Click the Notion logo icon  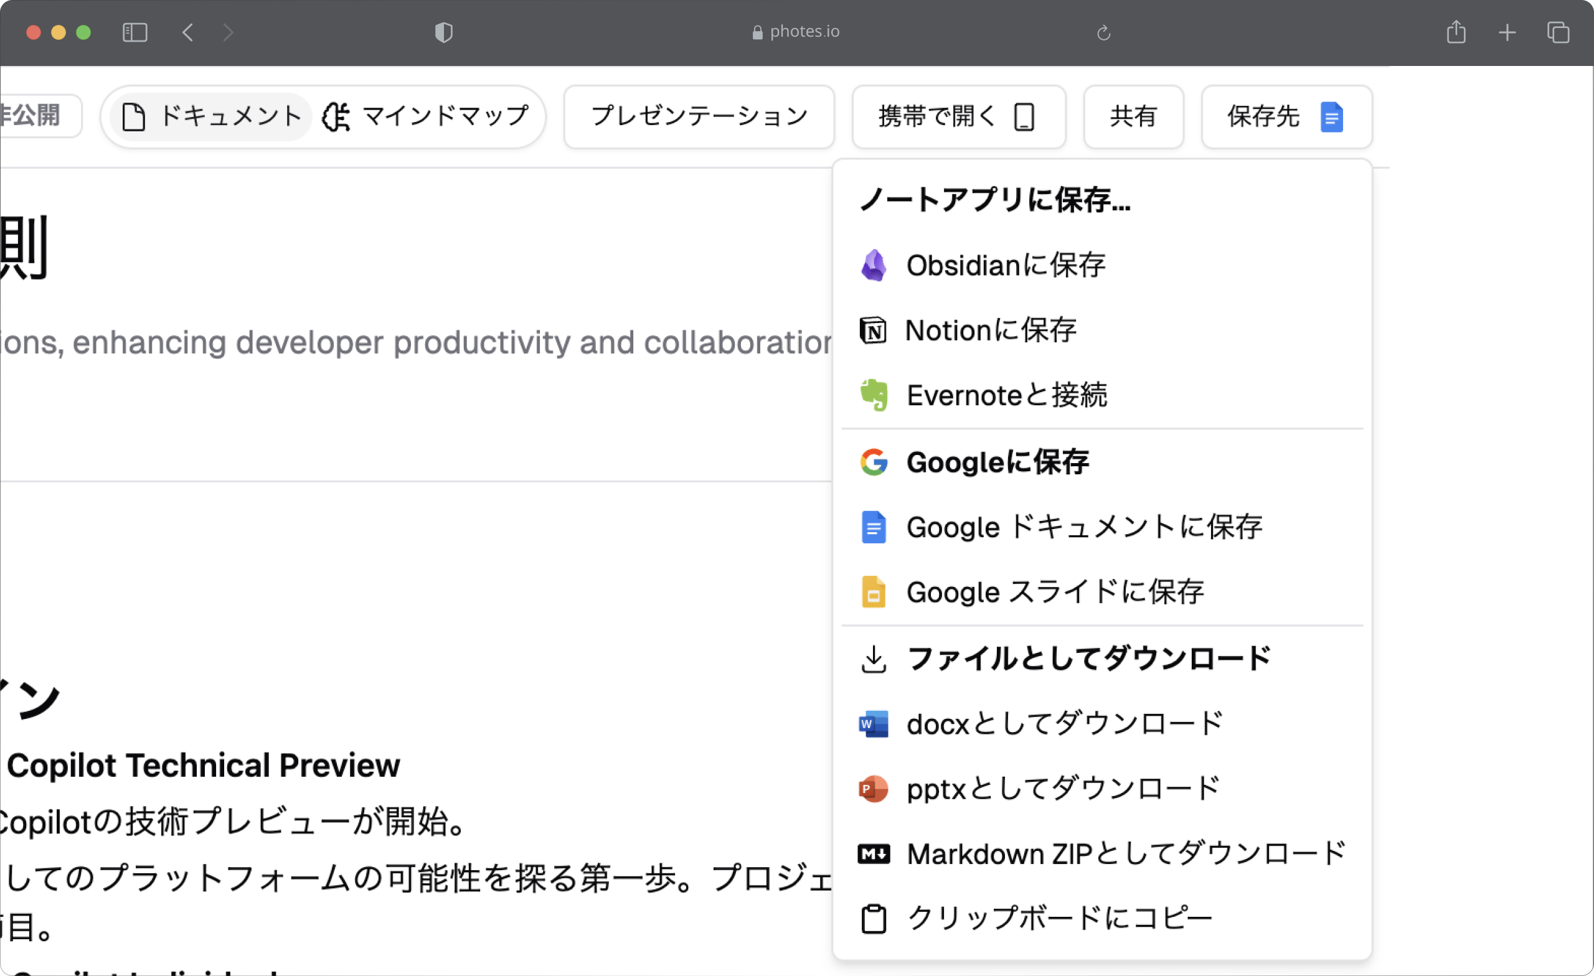pos(873,331)
